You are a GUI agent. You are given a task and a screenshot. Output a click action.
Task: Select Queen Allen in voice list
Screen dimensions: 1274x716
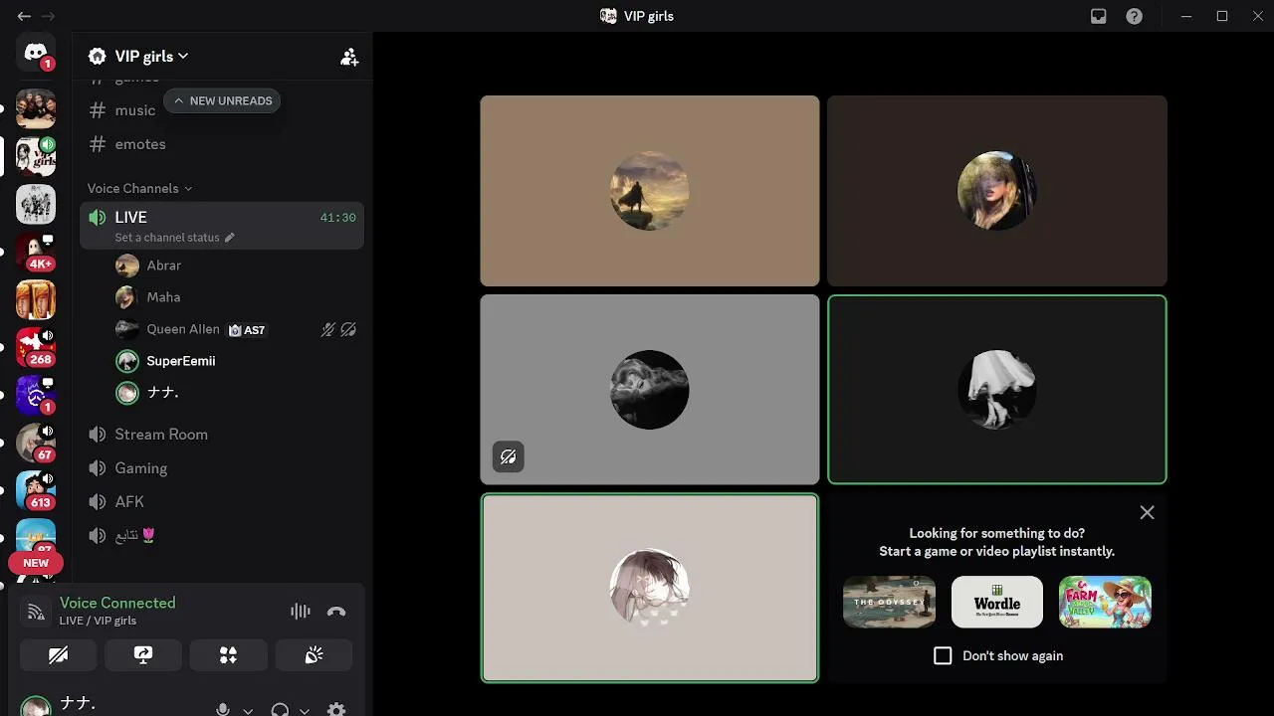pyautogui.click(x=236, y=329)
